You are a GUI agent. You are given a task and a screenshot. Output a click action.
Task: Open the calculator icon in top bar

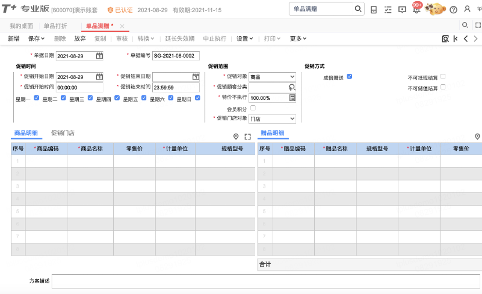pos(374,10)
